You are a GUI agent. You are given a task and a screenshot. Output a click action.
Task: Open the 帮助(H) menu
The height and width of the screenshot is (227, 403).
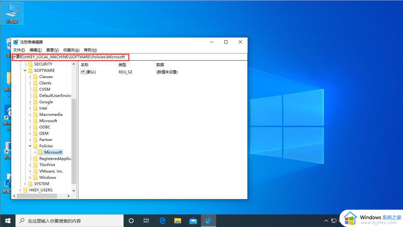click(90, 50)
